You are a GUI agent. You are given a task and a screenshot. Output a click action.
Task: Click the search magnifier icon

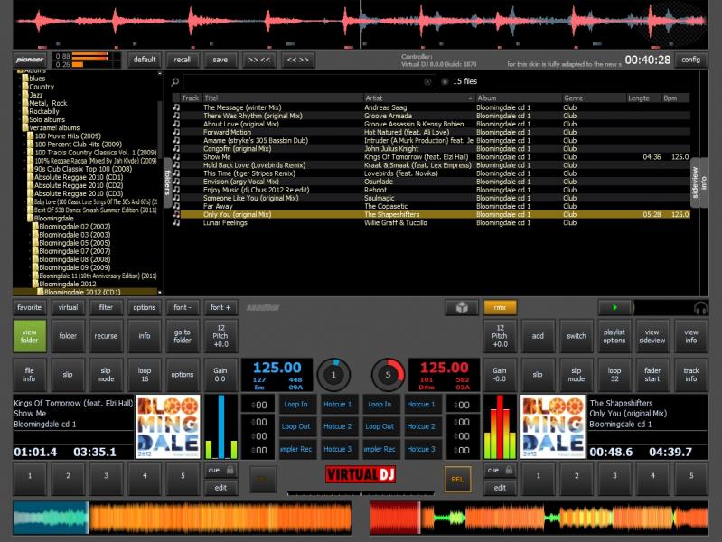click(x=175, y=82)
